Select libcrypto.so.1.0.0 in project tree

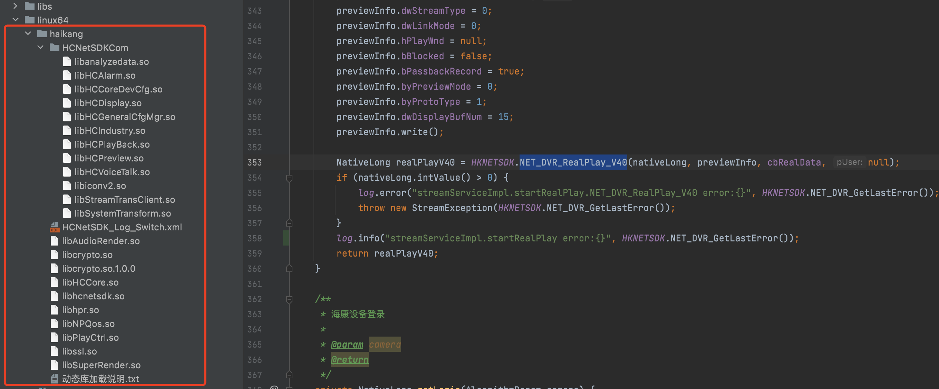click(x=98, y=268)
